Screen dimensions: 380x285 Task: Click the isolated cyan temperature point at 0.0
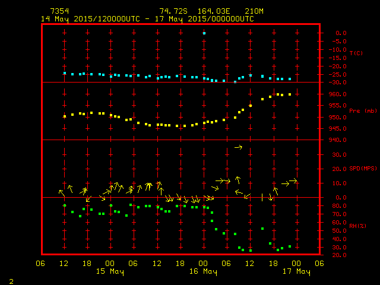(x=204, y=33)
